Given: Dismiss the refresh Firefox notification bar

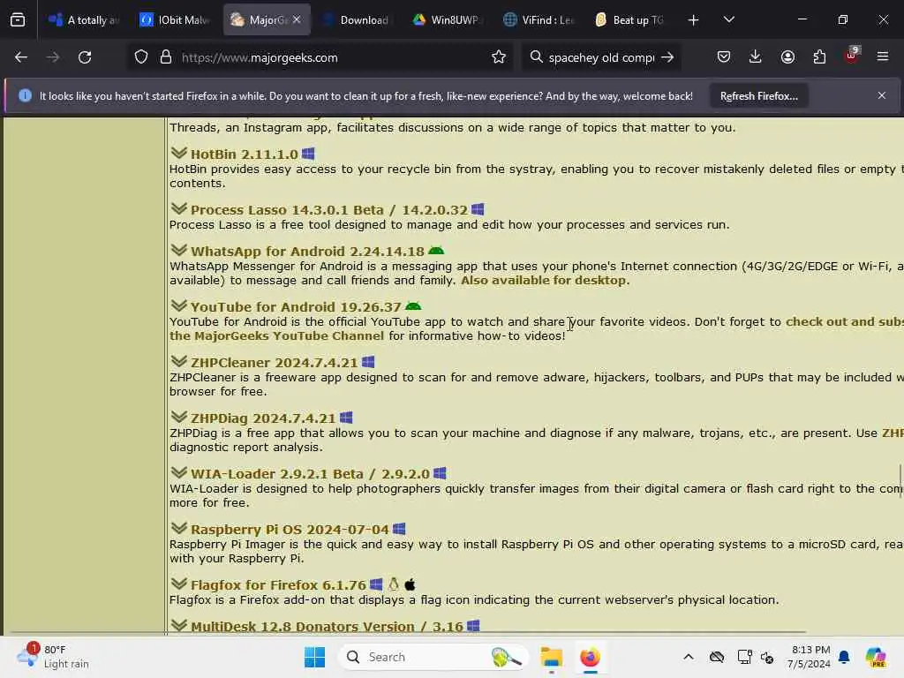Looking at the screenshot, I should pos(882,95).
